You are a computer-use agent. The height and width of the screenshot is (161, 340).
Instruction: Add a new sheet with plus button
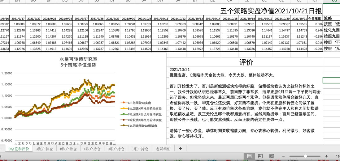(x=180, y=149)
